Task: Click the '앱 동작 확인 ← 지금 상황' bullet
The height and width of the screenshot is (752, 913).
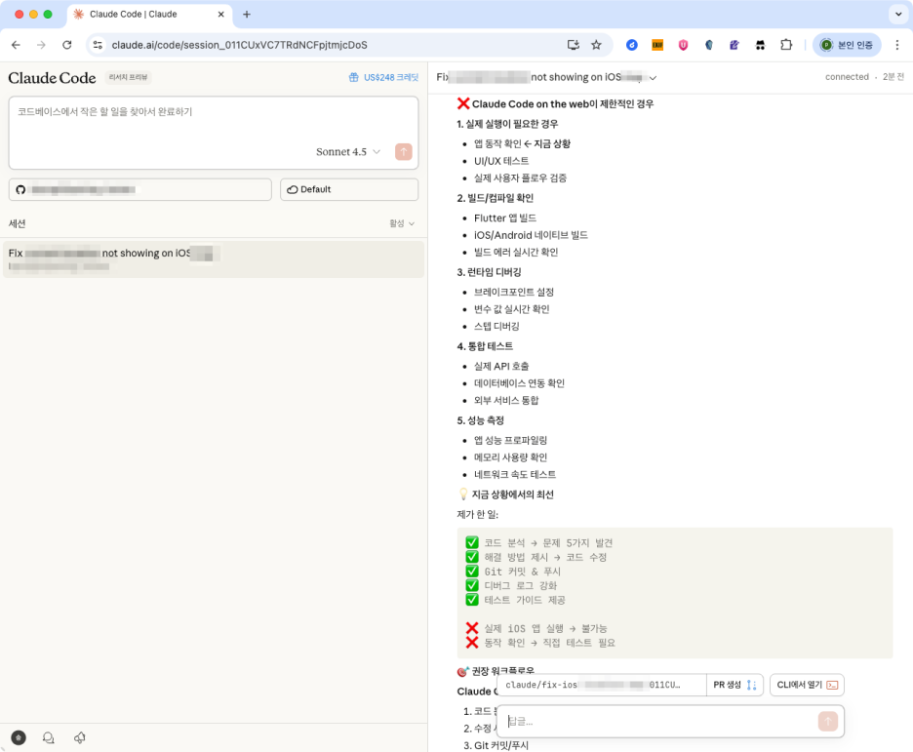Action: tap(522, 143)
